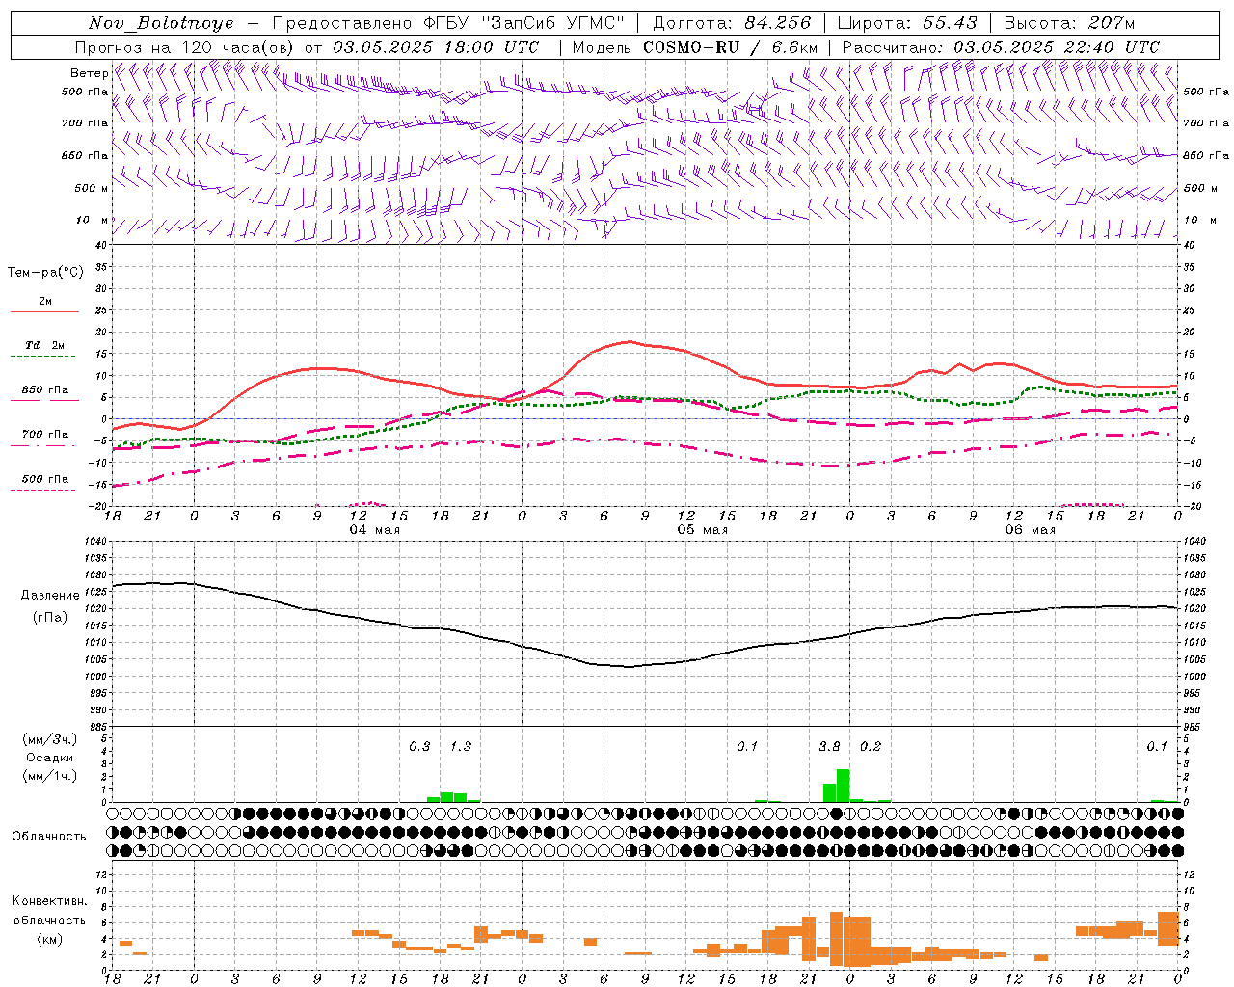Click the Облачность cloudiness label
The image size is (1234, 987).
coord(49,837)
